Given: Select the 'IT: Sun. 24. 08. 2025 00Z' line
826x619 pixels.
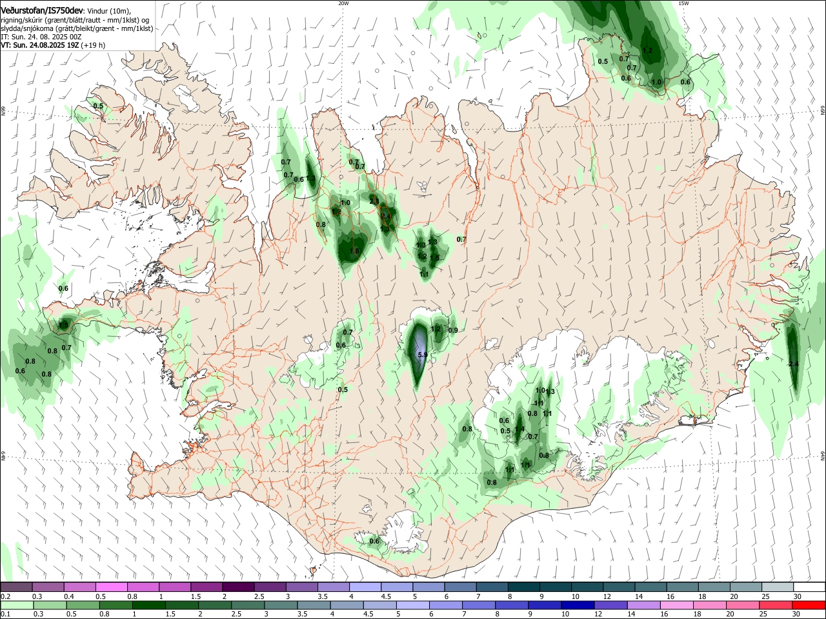Looking at the screenshot, I should click(x=42, y=37).
